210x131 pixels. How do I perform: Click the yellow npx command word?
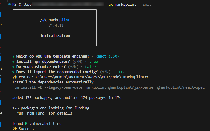[x=109, y=5]
